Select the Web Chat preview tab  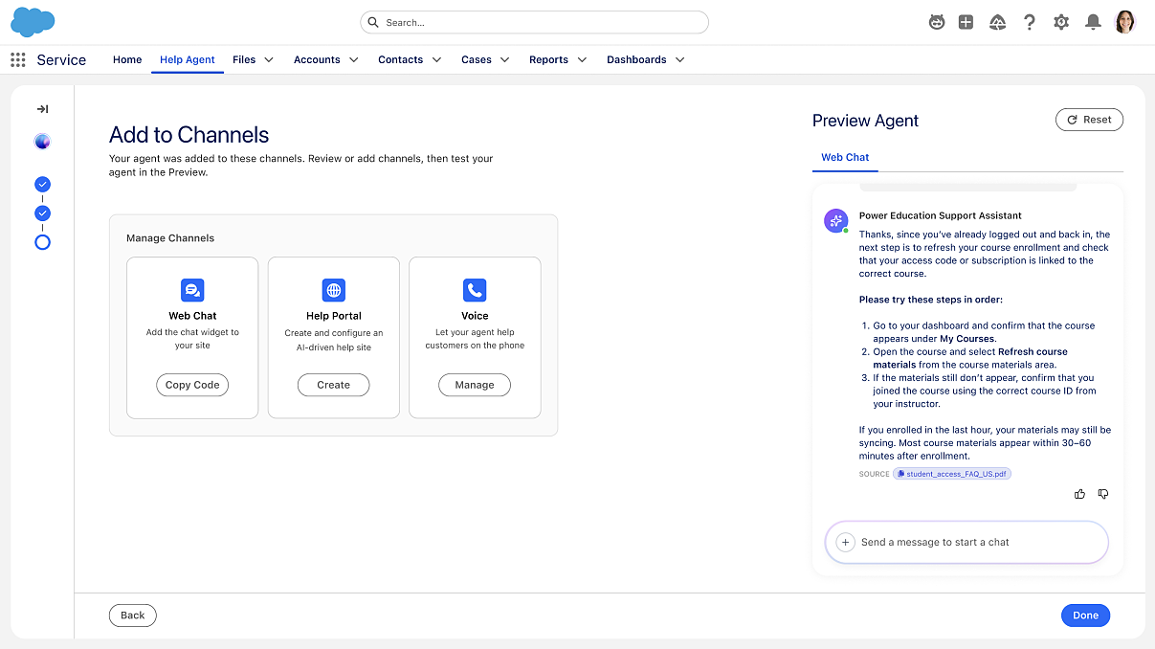[845, 157]
